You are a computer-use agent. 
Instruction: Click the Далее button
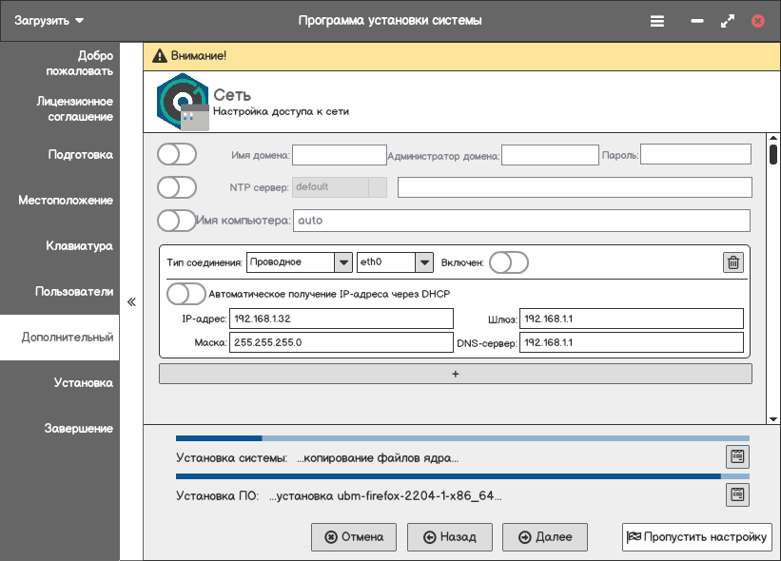[x=545, y=537]
